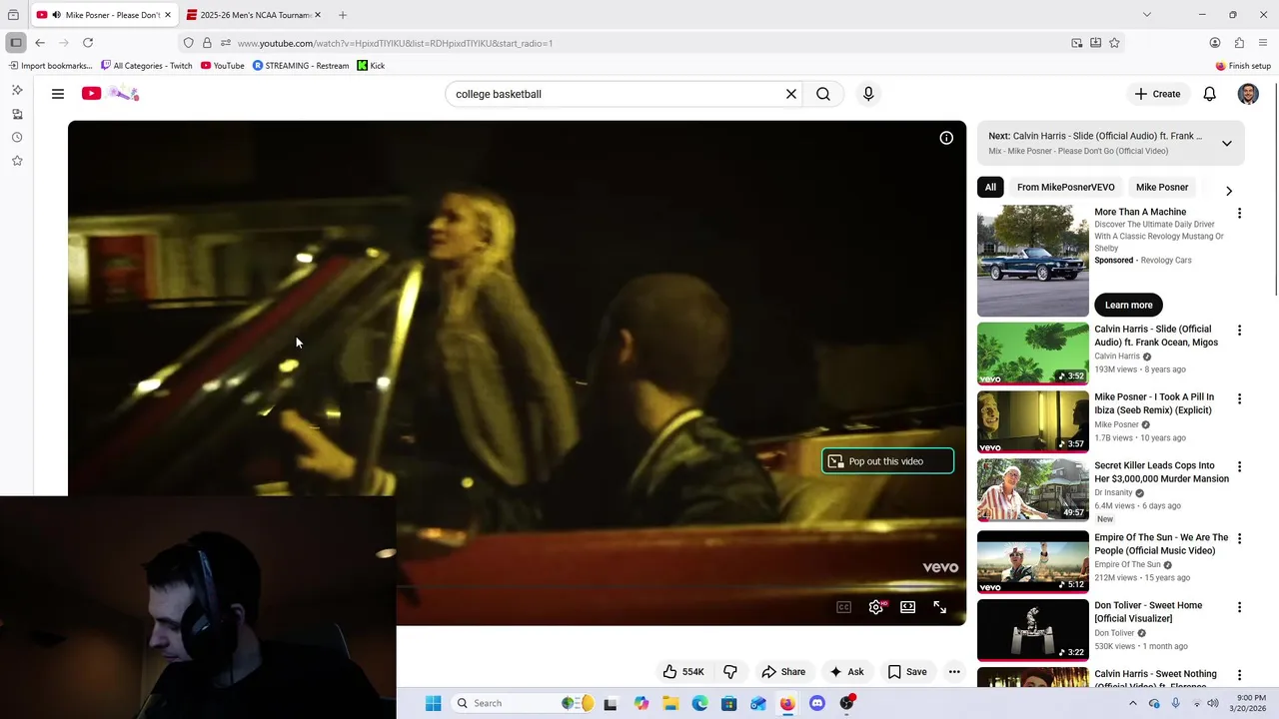Switch the video to full screen
Screen dimensions: 1279x719
pyautogui.click(x=939, y=607)
